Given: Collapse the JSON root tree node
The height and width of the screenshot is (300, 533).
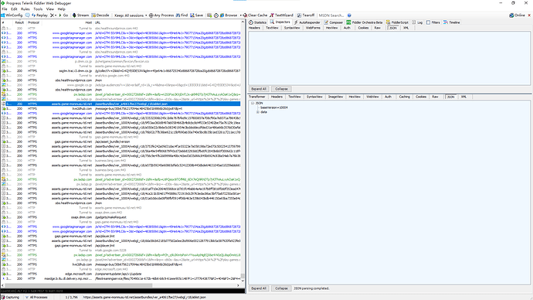Looking at the screenshot, I should [253, 103].
